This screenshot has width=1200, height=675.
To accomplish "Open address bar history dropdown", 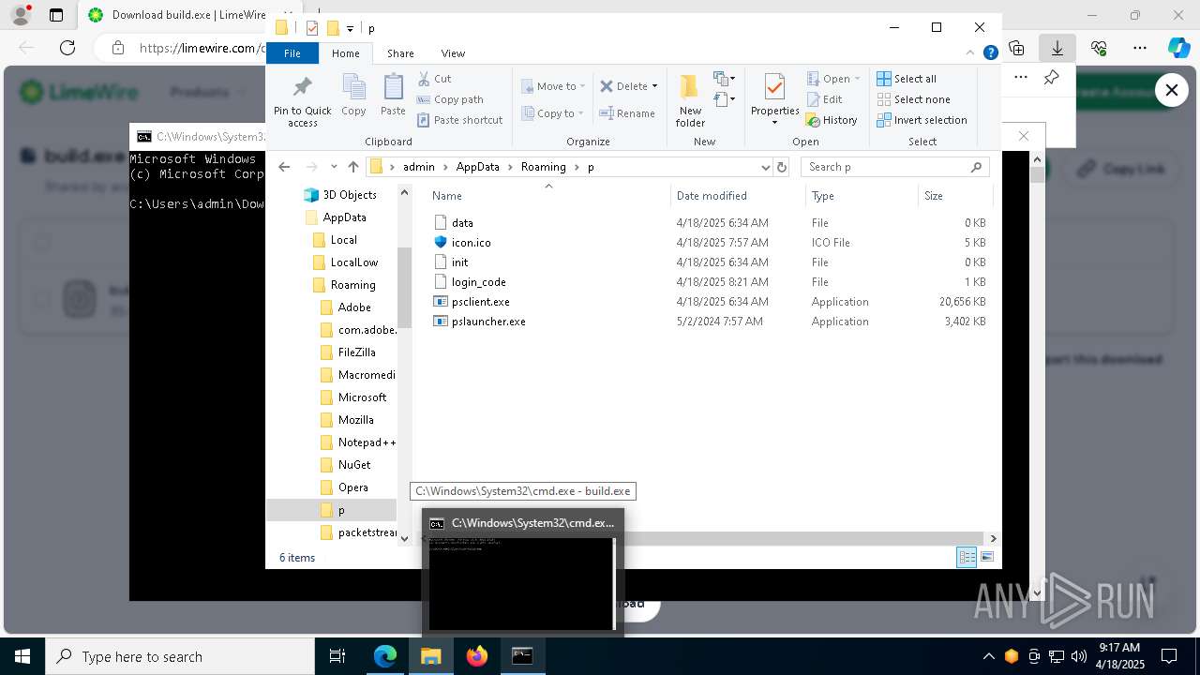I will pos(766,167).
